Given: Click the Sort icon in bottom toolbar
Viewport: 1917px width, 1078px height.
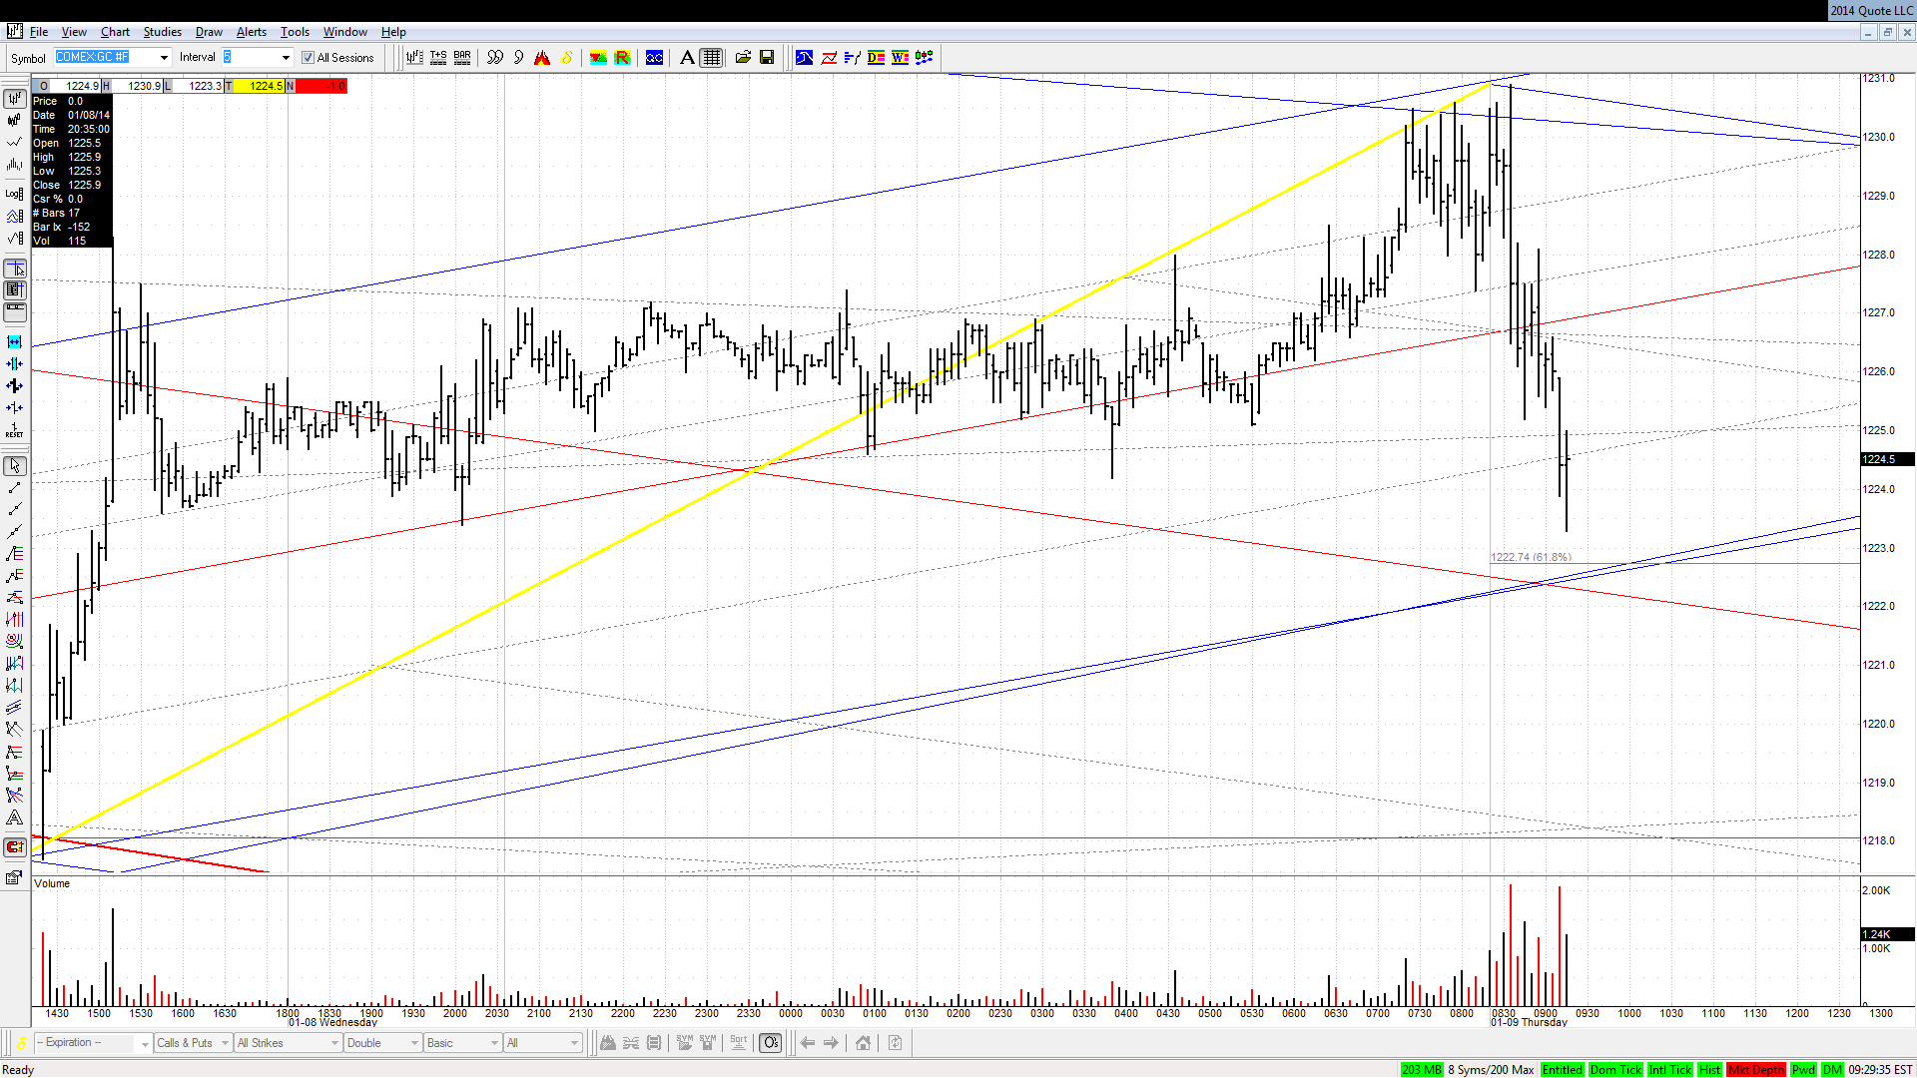Looking at the screenshot, I should (739, 1043).
